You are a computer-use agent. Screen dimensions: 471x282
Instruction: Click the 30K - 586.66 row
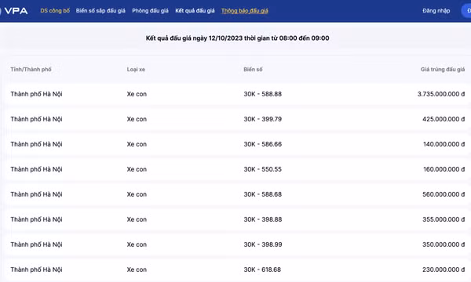pos(238,144)
